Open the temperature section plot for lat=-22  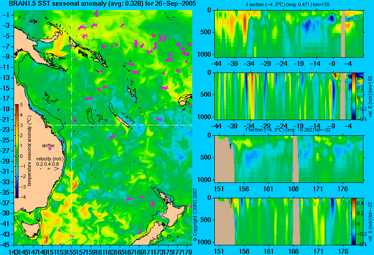(289, 159)
